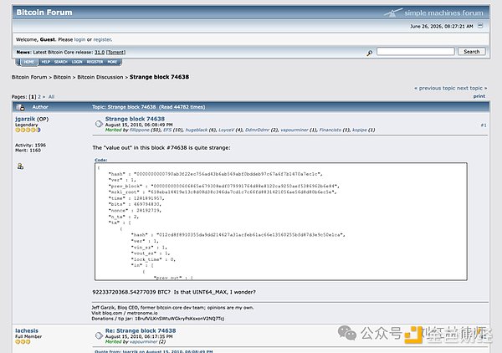Image resolution: width=502 pixels, height=353 pixels.
Task: Go to Bitcoin breadcrumb link
Action: (x=62, y=77)
